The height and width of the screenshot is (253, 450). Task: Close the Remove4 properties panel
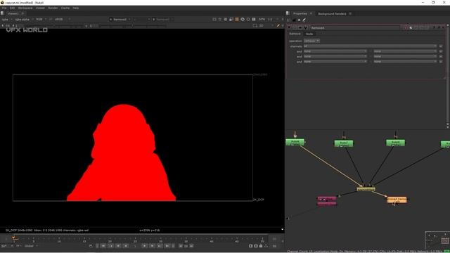pyautogui.click(x=444, y=27)
